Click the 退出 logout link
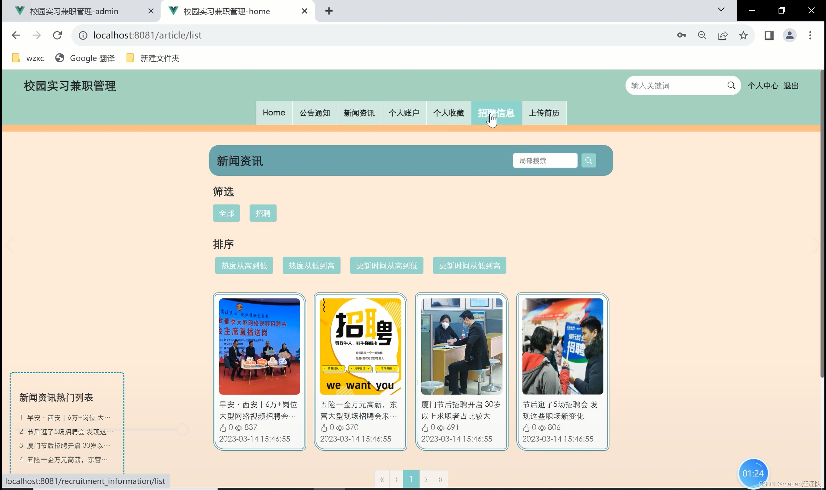This screenshot has height=490, width=826. (790, 86)
